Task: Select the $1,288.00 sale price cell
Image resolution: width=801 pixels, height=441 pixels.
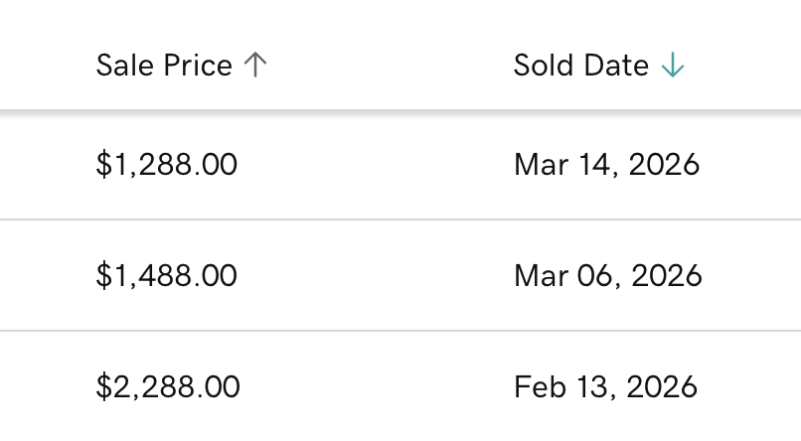Action: [167, 164]
